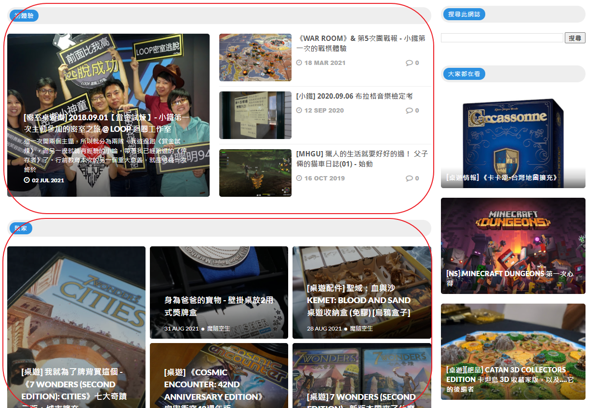Viewport: 599px width, 408px height.
Task: Click the 12 SEP 2020 date text
Action: pos(324,111)
